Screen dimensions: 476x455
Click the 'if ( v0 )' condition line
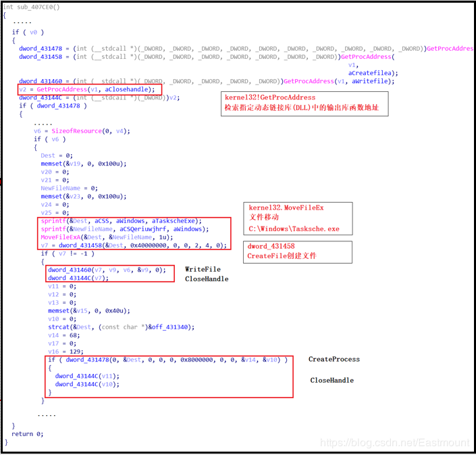pos(28,32)
